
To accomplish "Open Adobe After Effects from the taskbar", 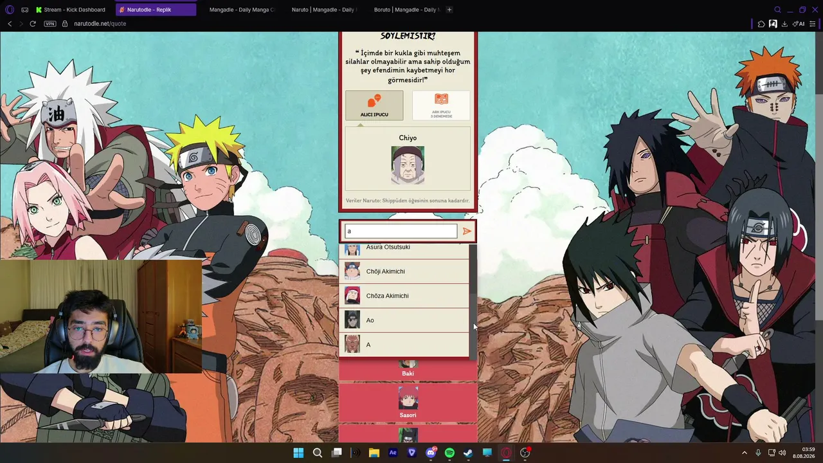I will click(393, 453).
